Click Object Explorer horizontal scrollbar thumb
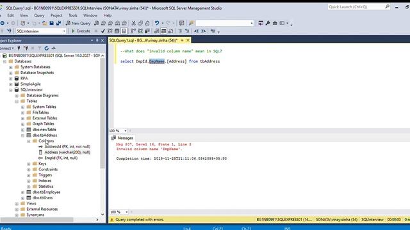This screenshot has height=230, width=410. (37, 220)
